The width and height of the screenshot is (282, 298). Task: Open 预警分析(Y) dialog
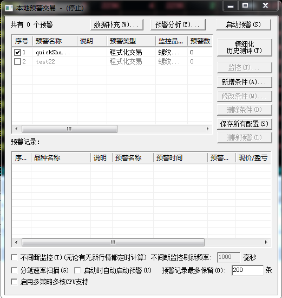tap(178, 24)
